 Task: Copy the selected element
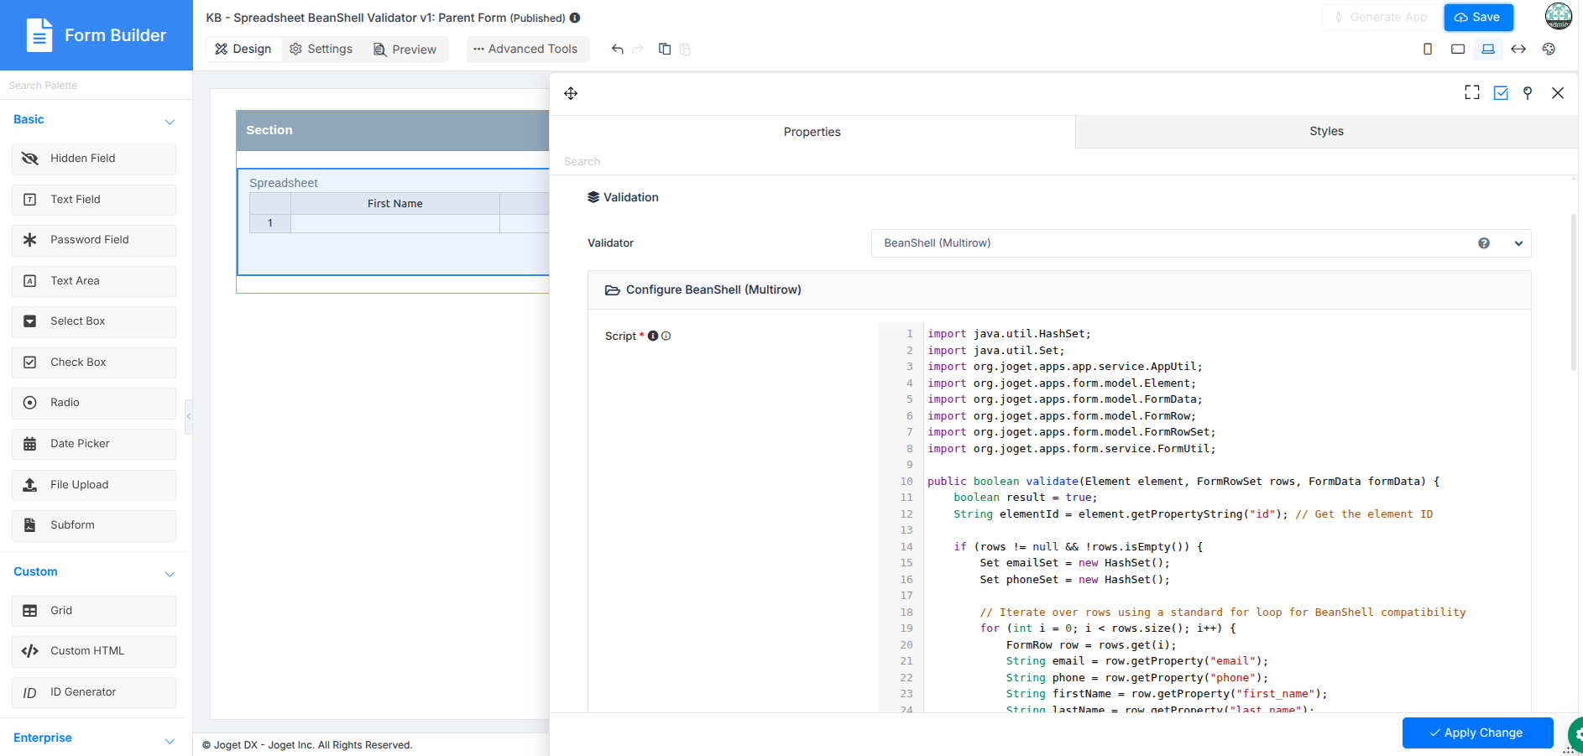(x=665, y=49)
